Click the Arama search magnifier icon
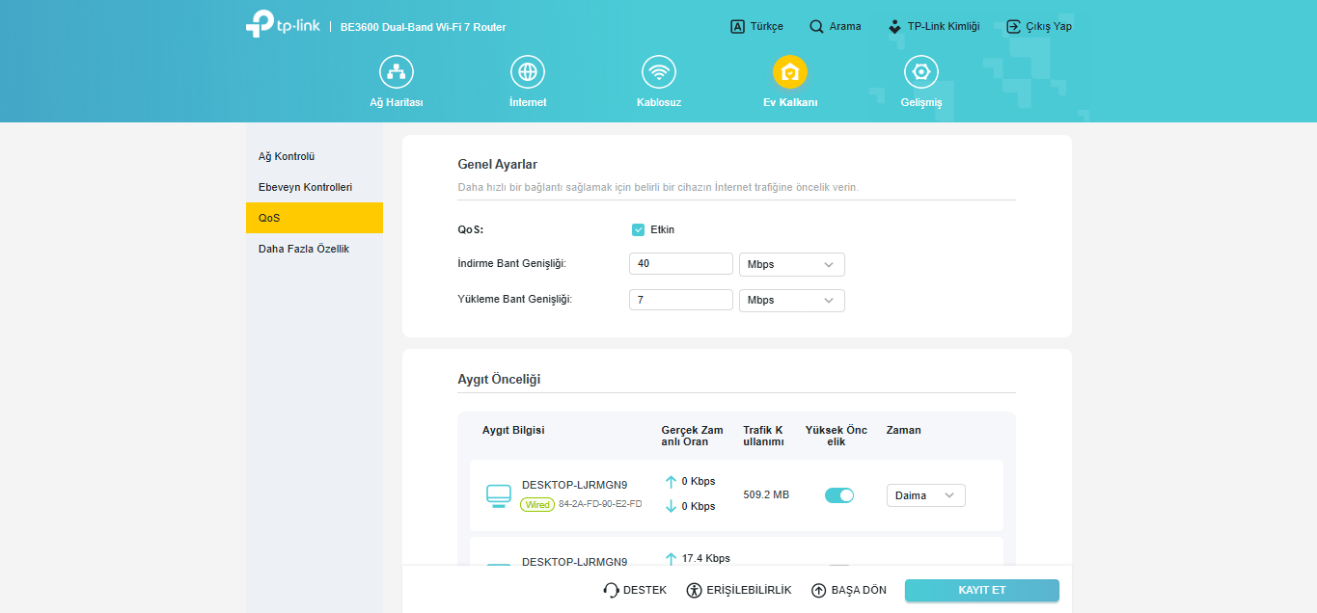 coord(816,27)
